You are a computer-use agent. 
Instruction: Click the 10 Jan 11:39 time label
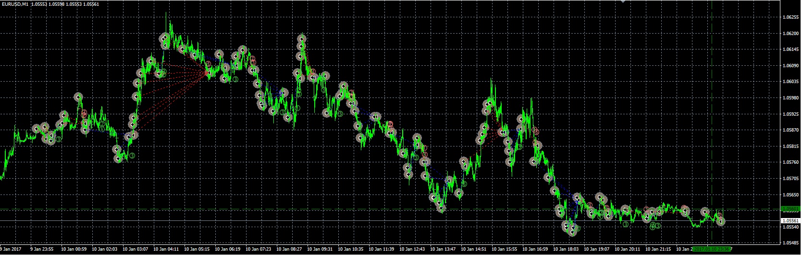pos(382,250)
